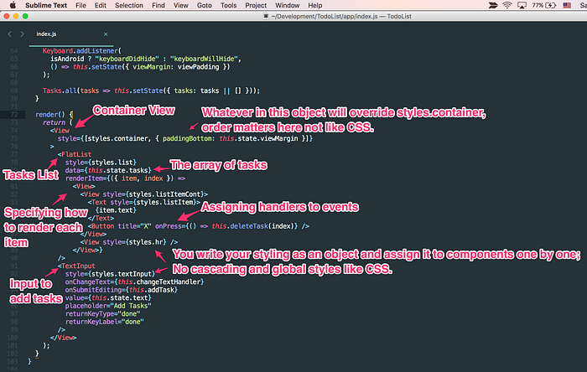
Task: Click '{item.text}' expression in code
Action: point(116,210)
